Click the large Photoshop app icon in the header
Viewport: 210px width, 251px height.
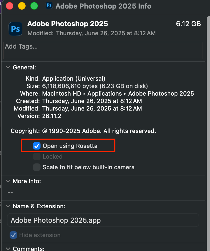pos(15,29)
